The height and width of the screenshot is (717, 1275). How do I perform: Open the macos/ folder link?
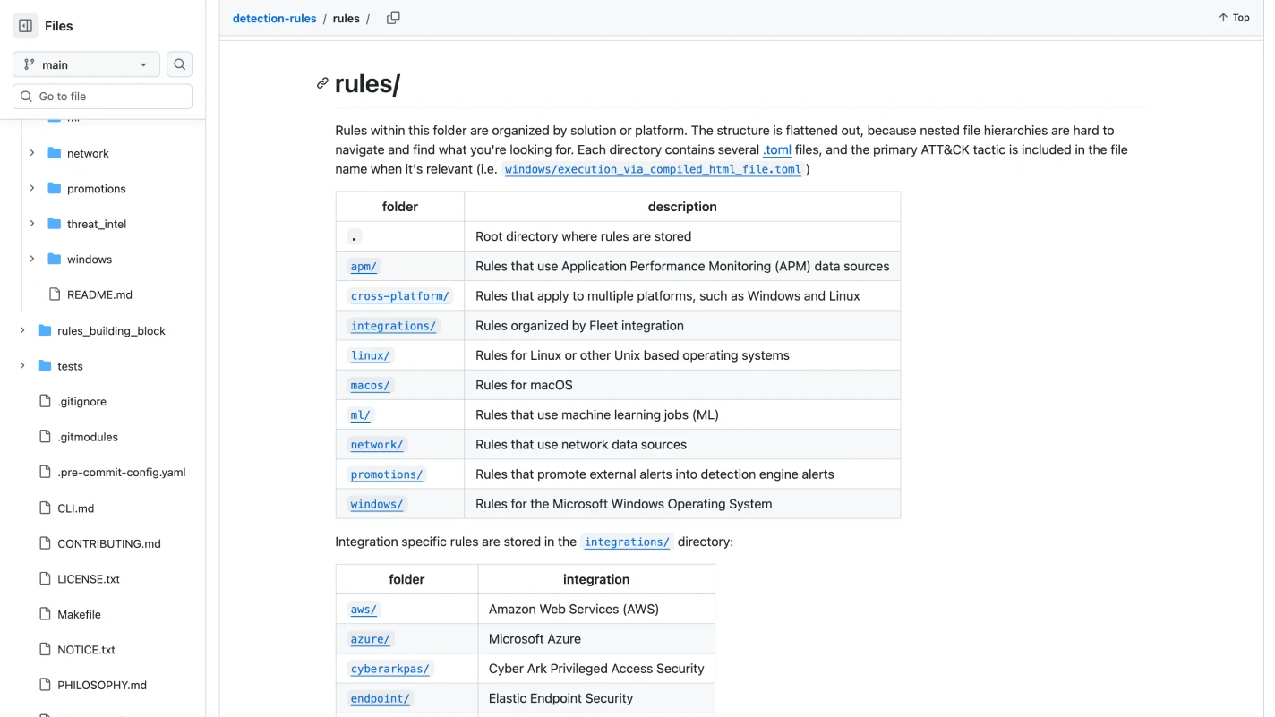(371, 386)
